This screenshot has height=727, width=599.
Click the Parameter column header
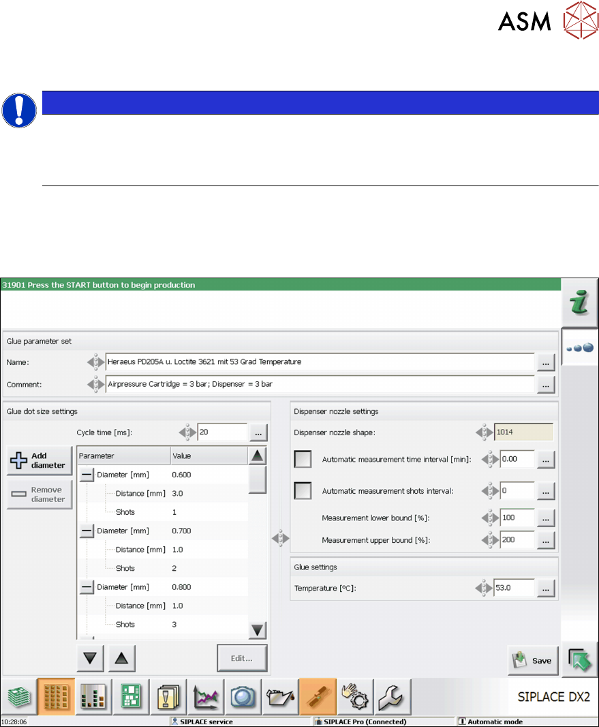click(124, 456)
